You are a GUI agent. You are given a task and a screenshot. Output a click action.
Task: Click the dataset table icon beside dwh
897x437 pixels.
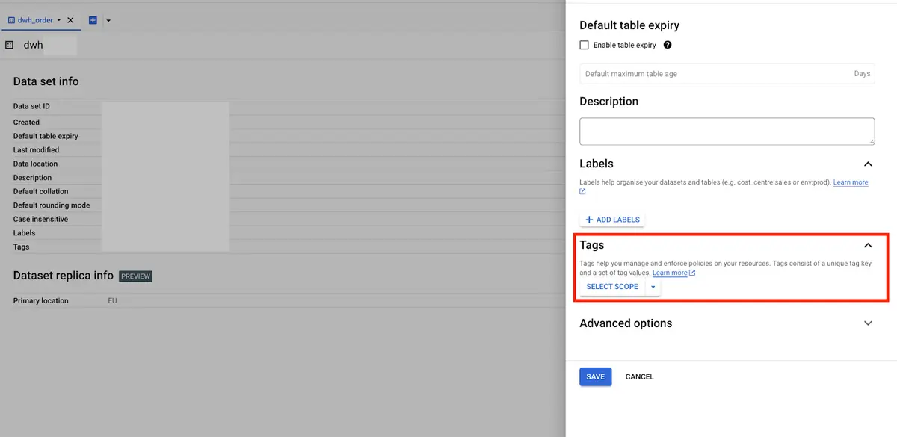point(9,45)
